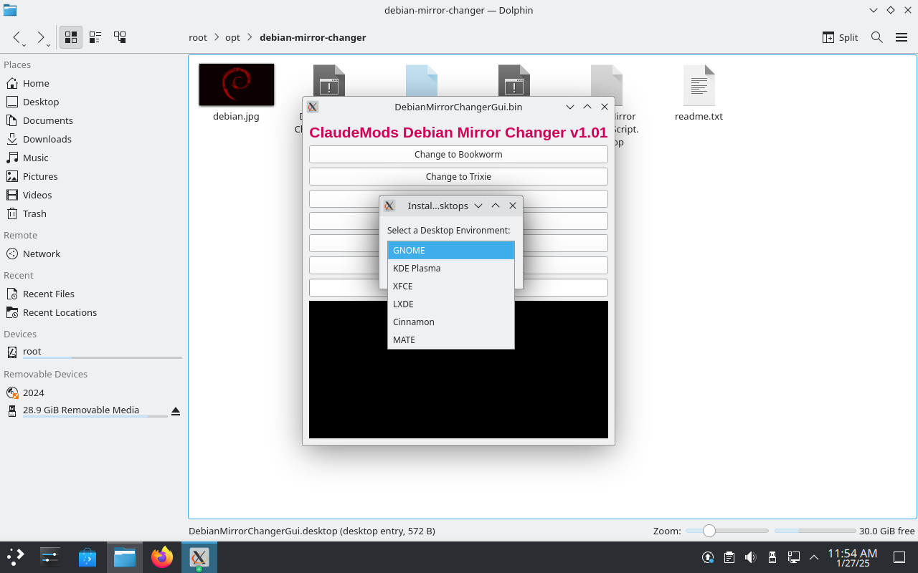Open System Settings from taskbar
918x573 pixels.
pos(50,557)
